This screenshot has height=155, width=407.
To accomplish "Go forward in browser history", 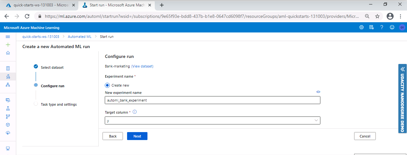I will coord(17,16).
